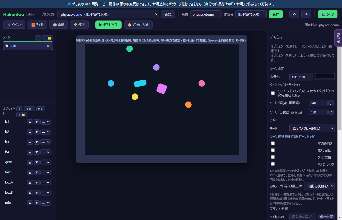Screen dimensions: 342x220
Task: Move boxA object down
Action: click(x=37, y=183)
